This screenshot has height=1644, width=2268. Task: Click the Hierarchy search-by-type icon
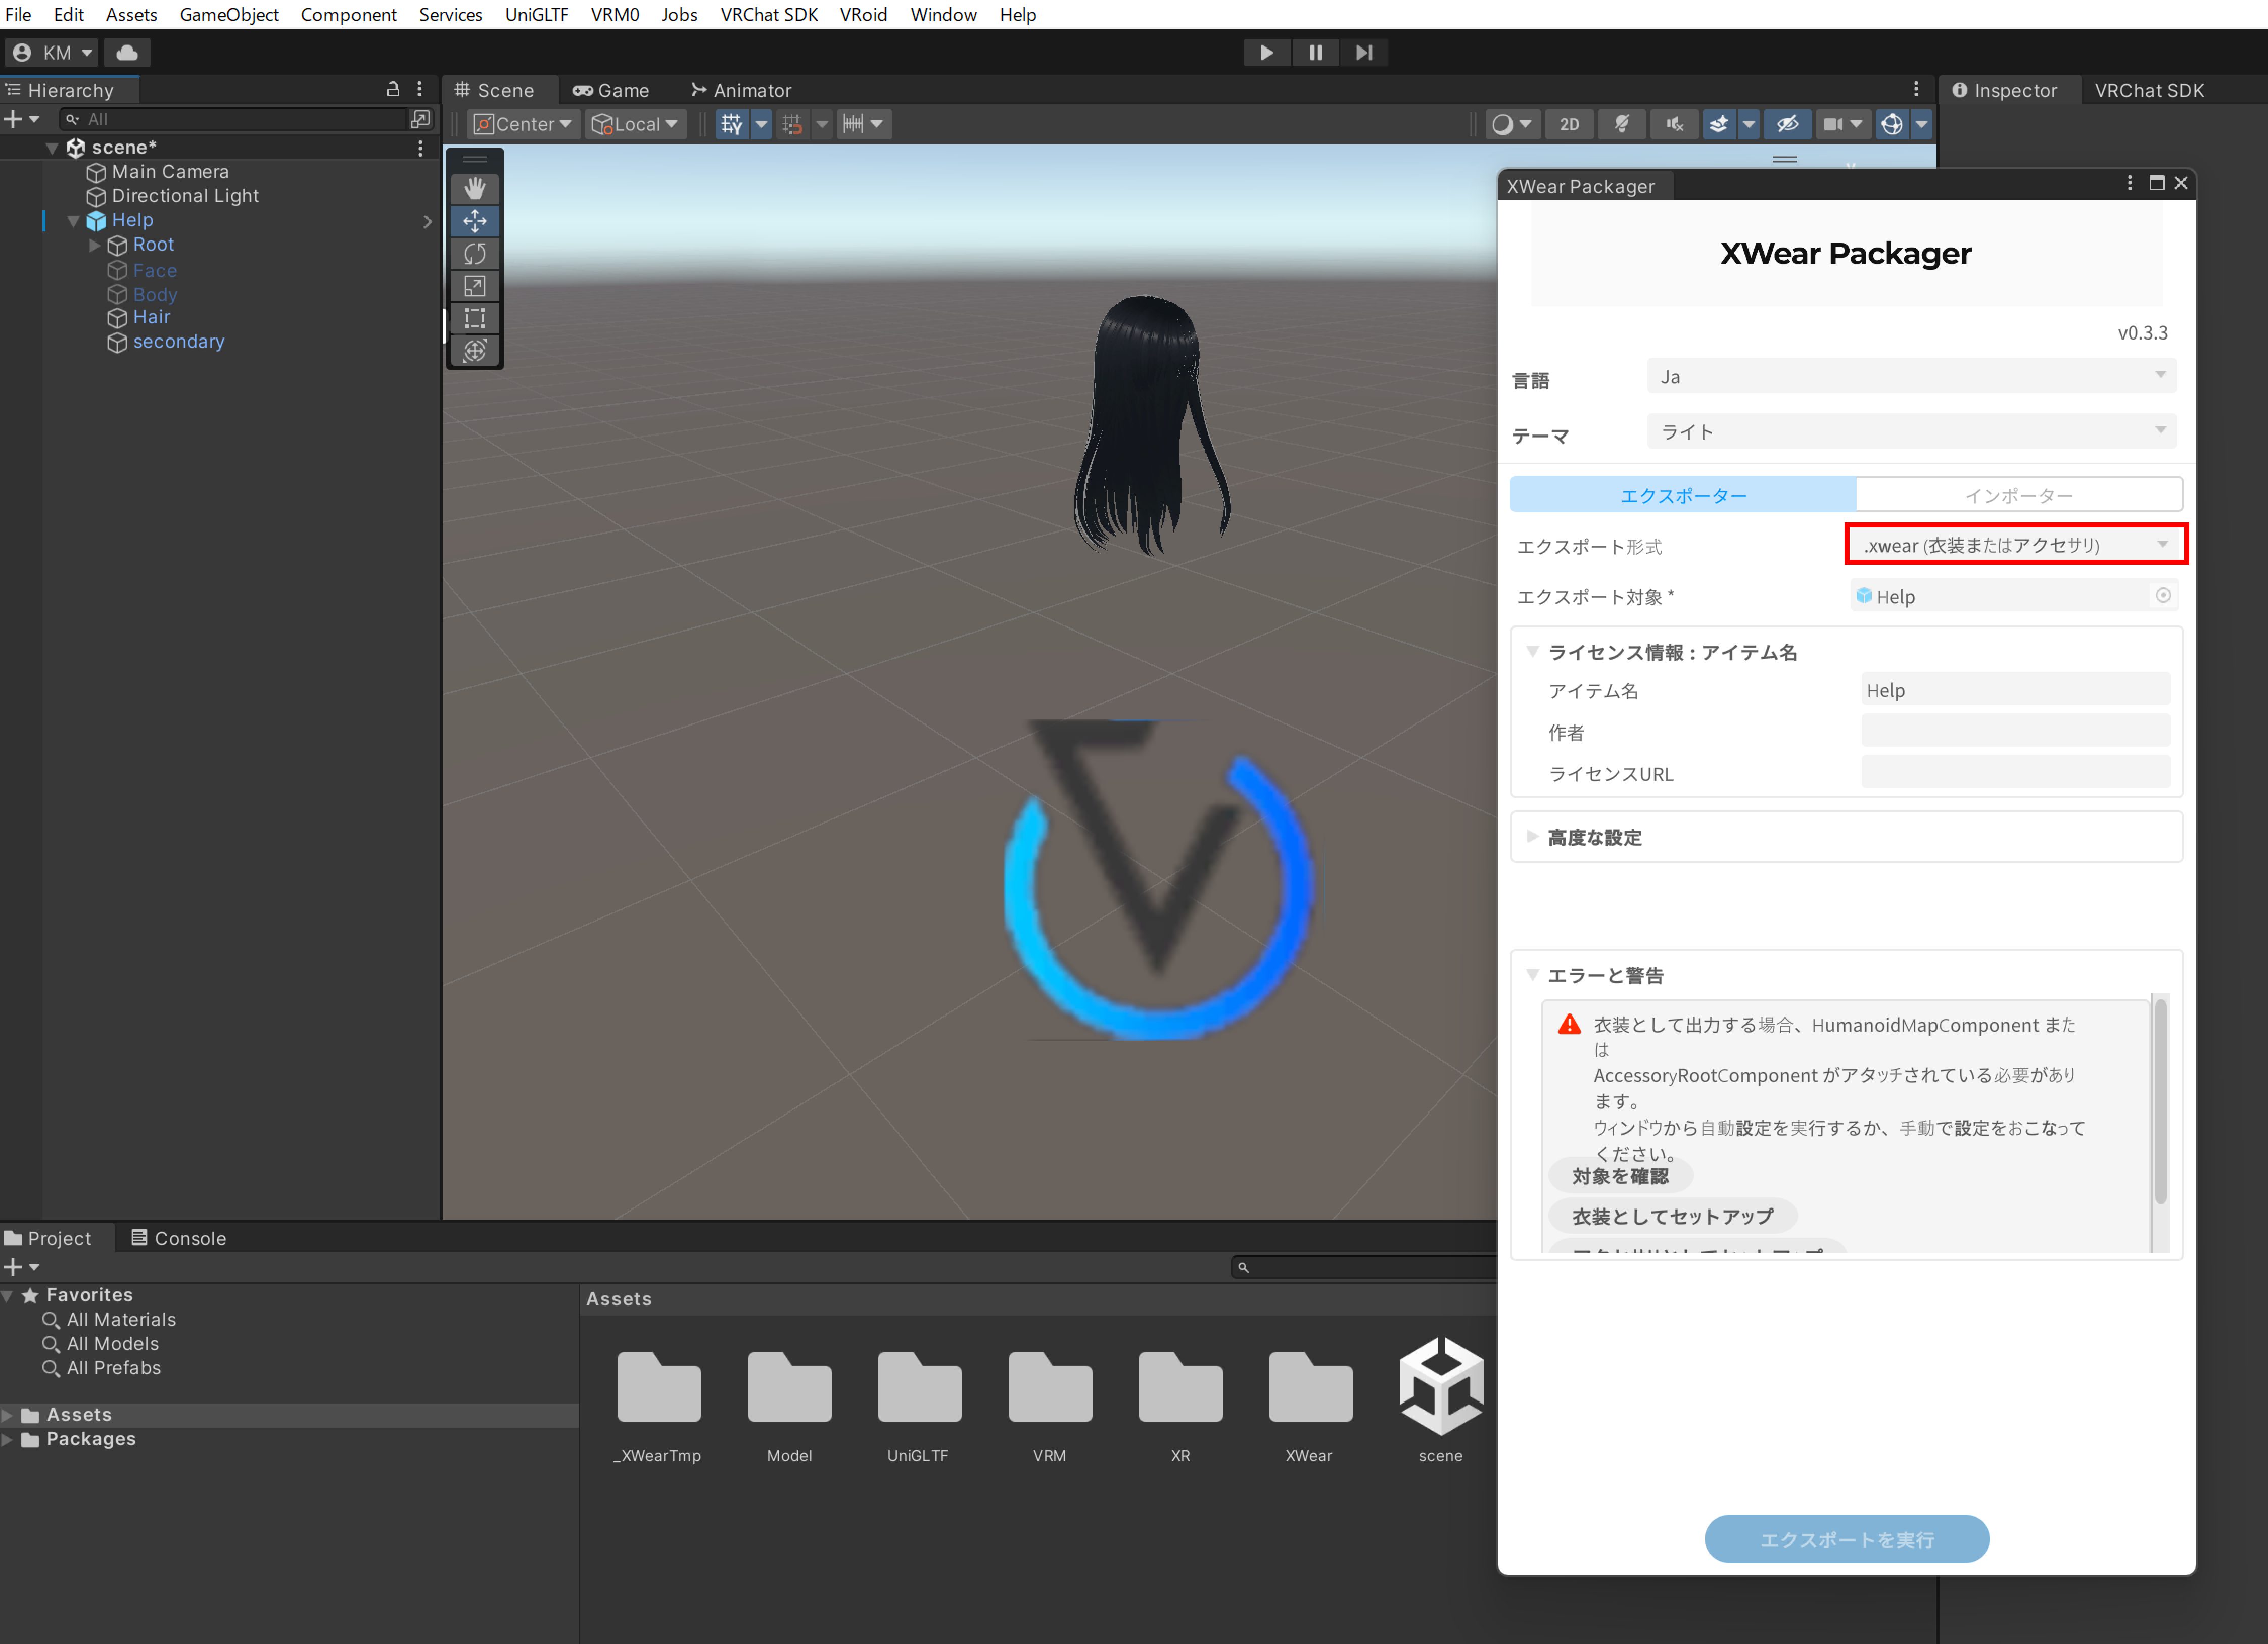421,119
